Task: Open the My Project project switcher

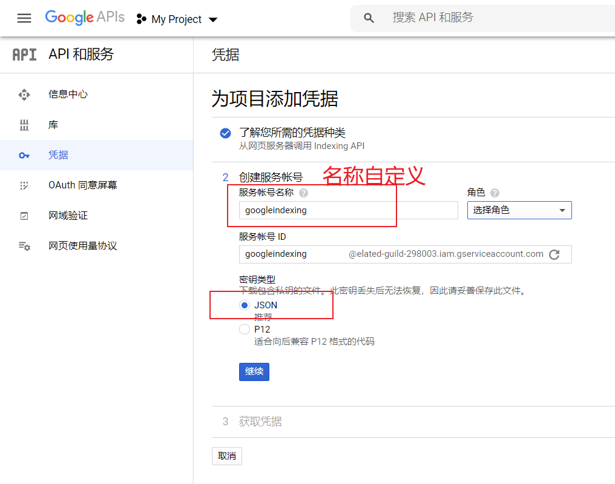Action: coord(177,19)
